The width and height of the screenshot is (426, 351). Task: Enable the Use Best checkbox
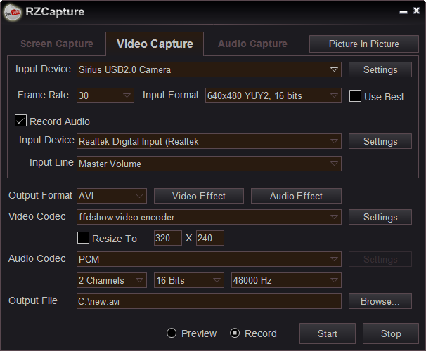[x=355, y=96]
